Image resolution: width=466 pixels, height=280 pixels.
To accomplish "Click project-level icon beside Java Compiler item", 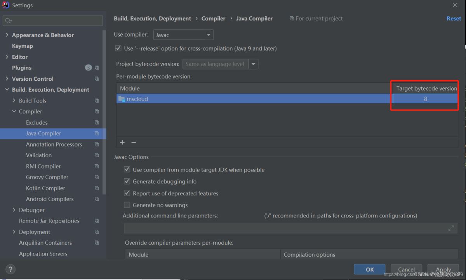I will pyautogui.click(x=97, y=134).
